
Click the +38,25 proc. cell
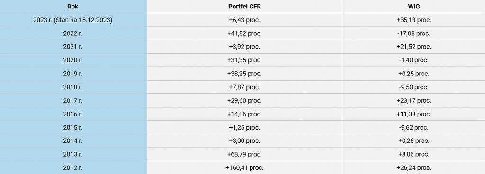(244, 74)
